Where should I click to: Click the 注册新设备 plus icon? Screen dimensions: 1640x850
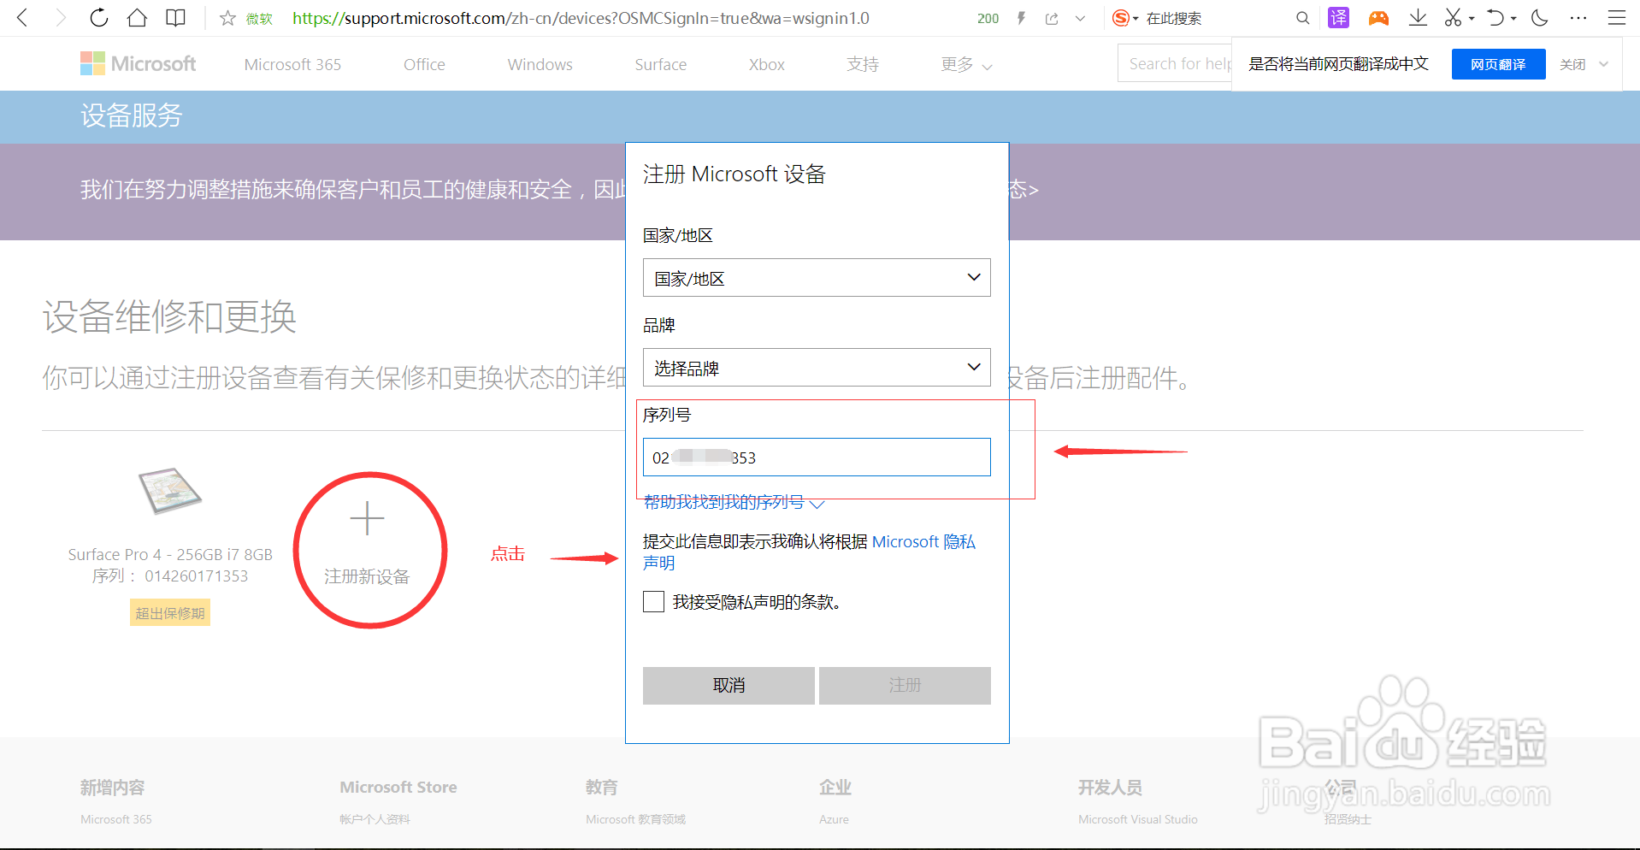tap(367, 519)
